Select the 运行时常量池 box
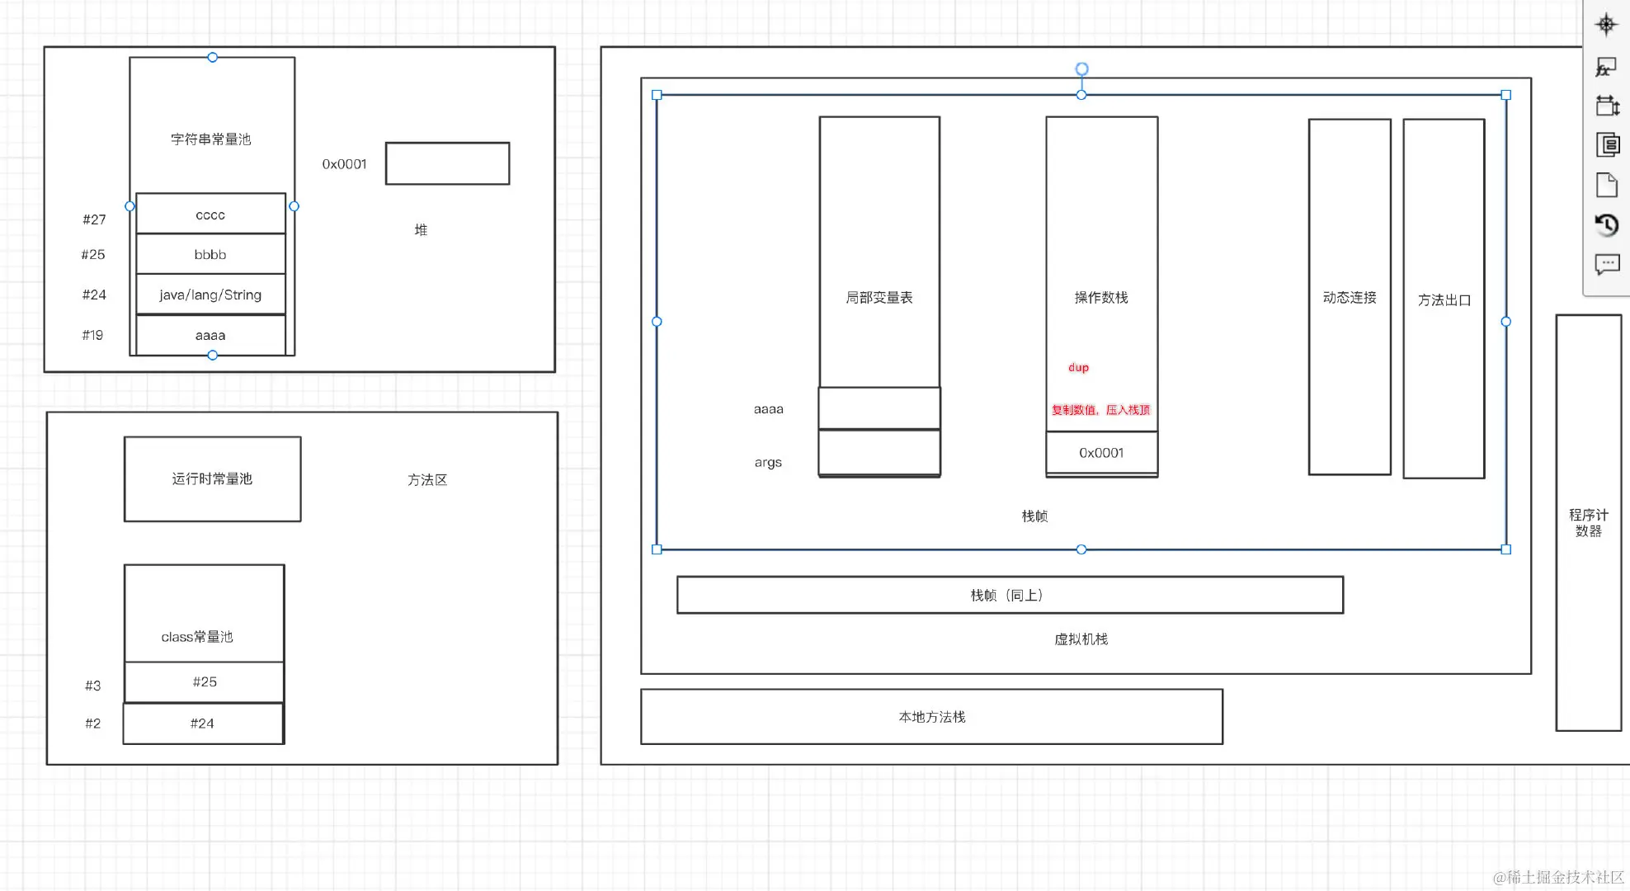Viewport: 1630px width, 891px height. (212, 479)
